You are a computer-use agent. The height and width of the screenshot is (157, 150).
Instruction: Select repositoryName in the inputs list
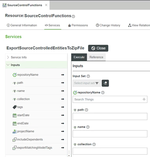click(x=28, y=75)
